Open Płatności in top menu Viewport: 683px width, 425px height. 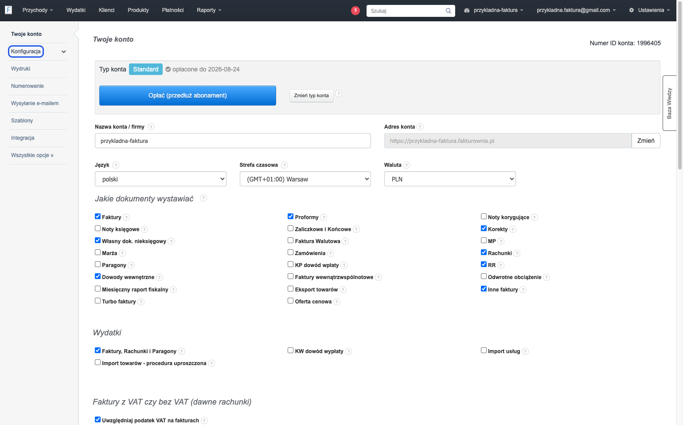173,10
